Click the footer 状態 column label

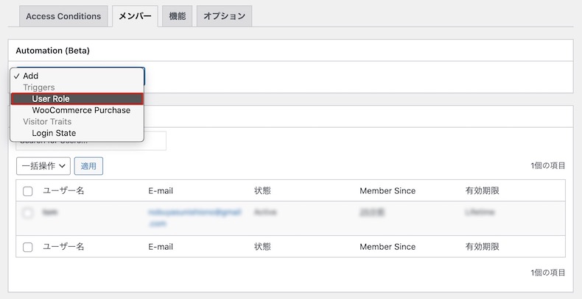tap(262, 247)
